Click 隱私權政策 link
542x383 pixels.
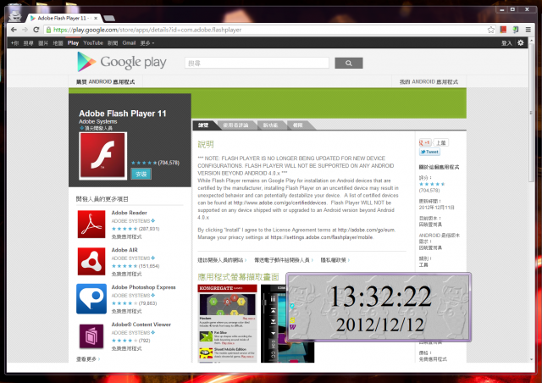coord(335,260)
